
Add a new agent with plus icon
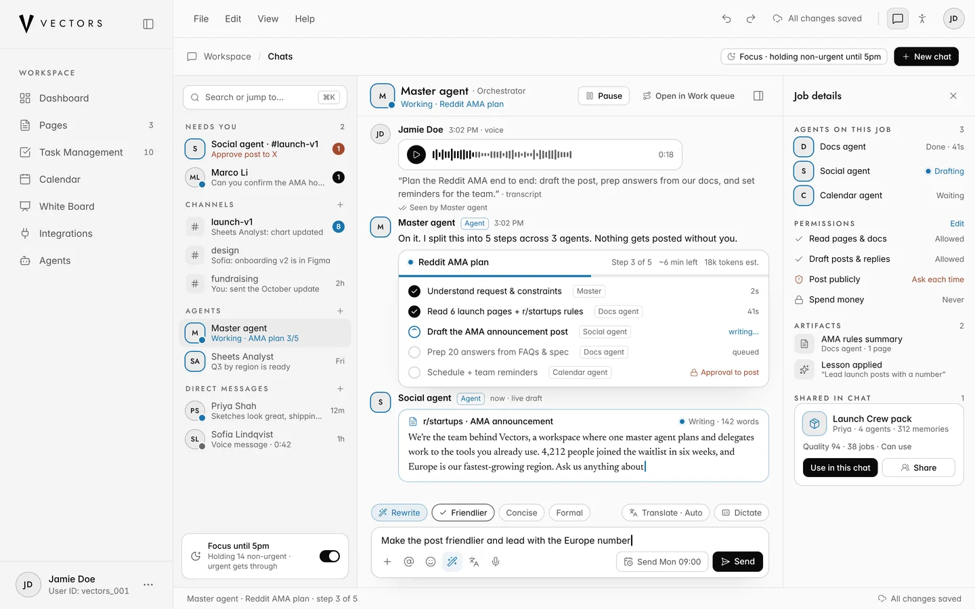(340, 311)
